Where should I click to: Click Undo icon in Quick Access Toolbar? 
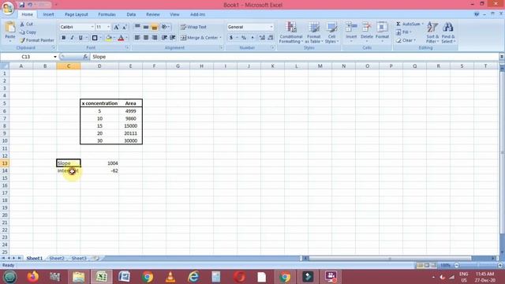pos(30,5)
